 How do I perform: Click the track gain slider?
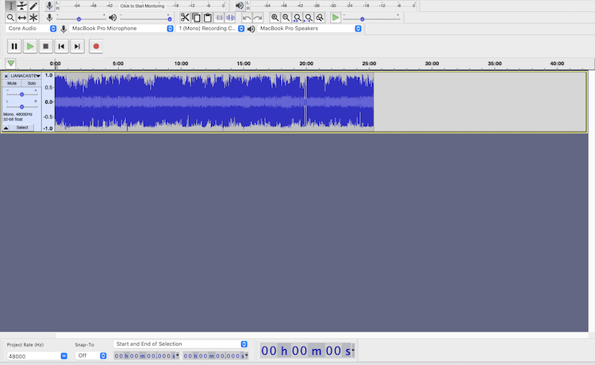21,94
